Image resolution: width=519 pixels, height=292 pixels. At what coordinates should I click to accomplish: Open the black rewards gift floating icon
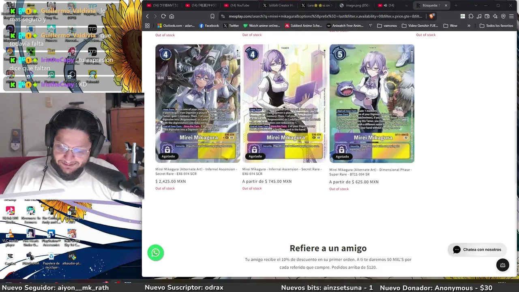(x=503, y=265)
